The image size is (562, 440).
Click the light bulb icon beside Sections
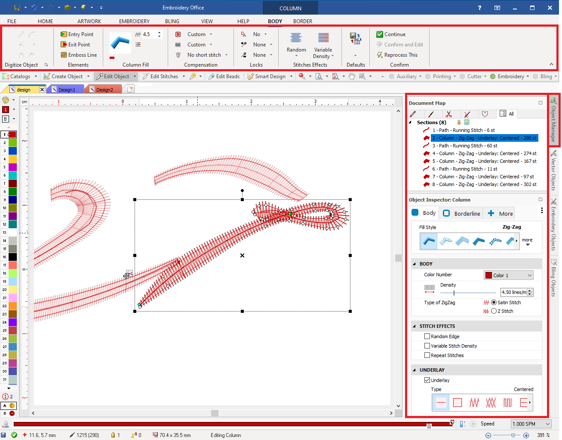[467, 122]
